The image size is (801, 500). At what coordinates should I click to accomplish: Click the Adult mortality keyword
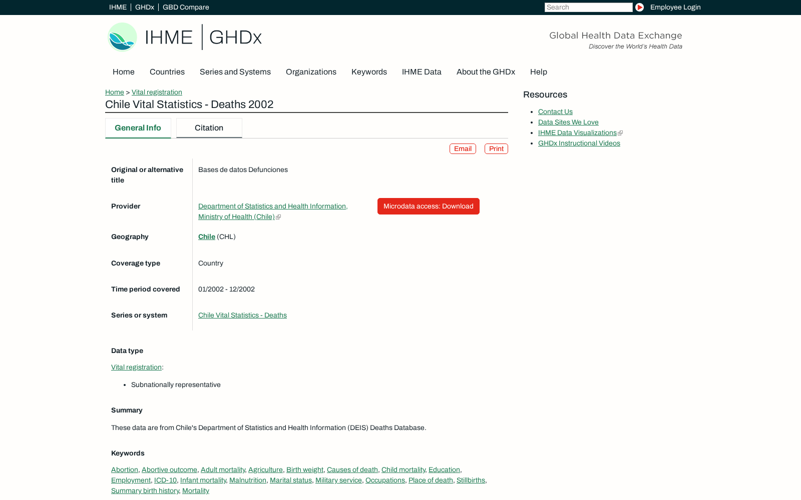(x=223, y=470)
